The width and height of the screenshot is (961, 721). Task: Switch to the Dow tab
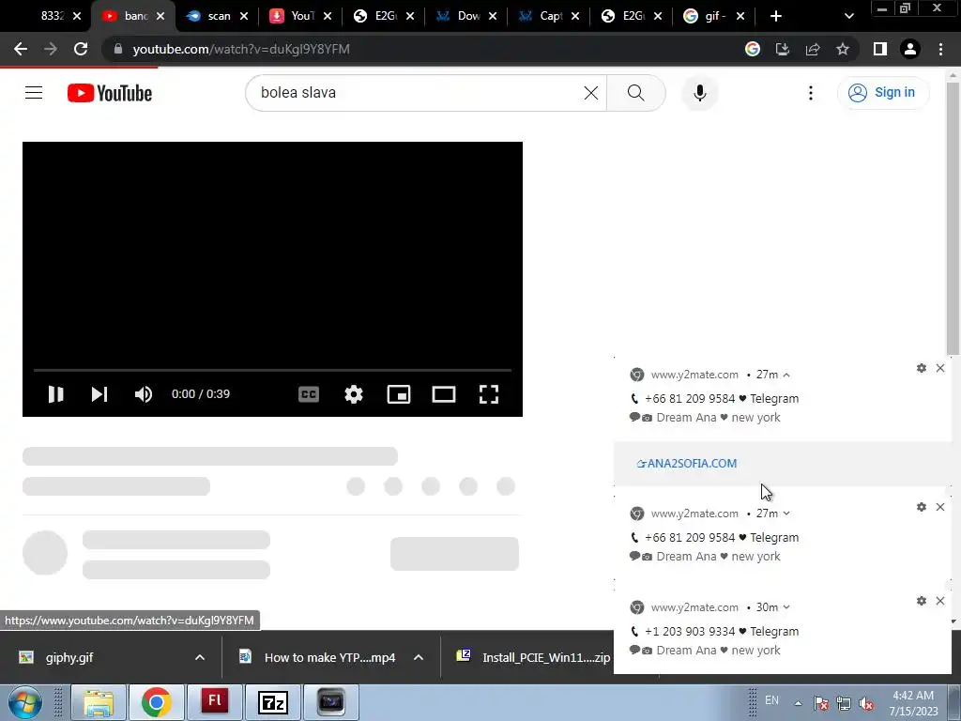(x=467, y=16)
